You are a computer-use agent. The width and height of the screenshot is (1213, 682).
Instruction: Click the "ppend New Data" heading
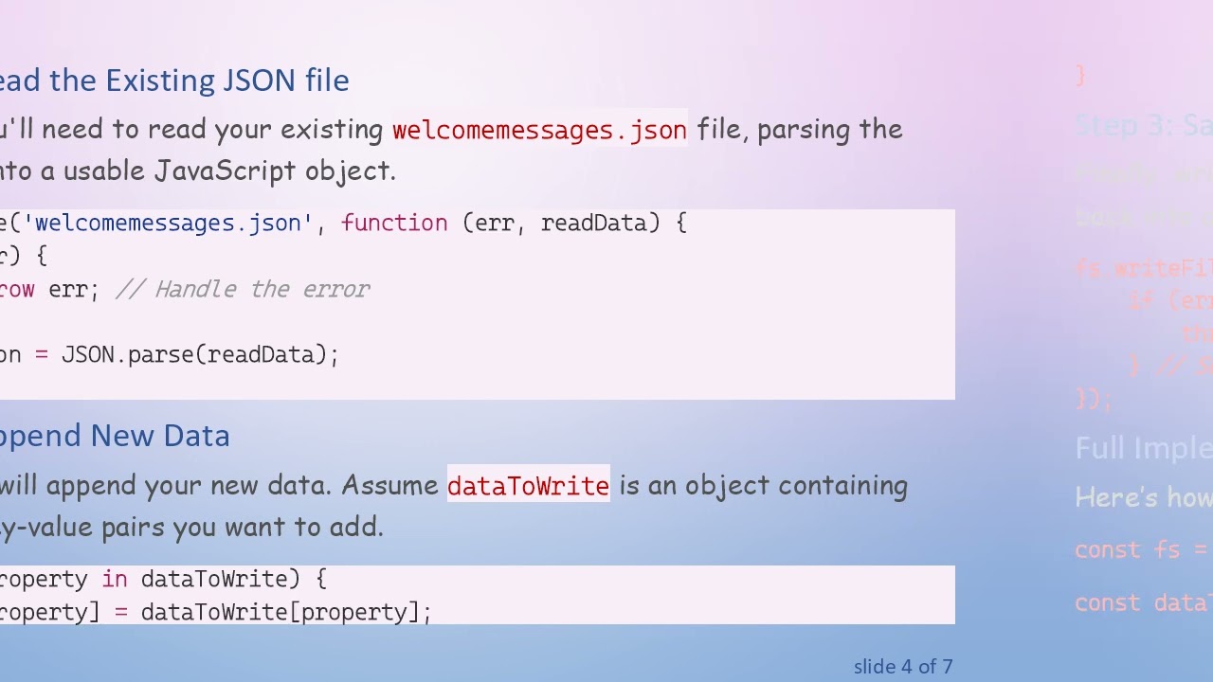click(114, 436)
